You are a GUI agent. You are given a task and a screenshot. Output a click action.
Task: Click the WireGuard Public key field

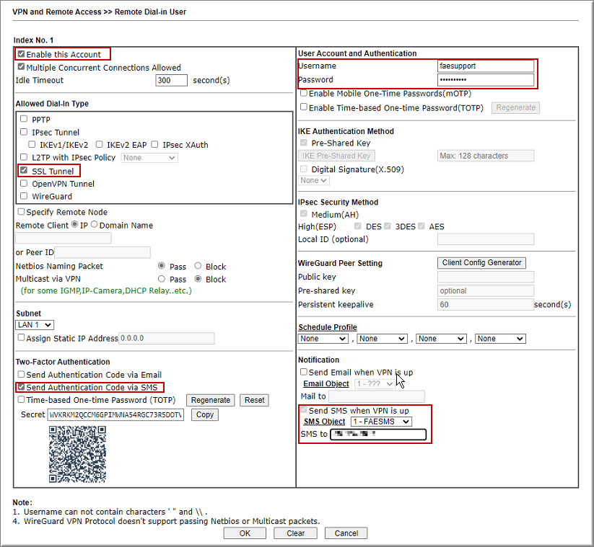[486, 277]
